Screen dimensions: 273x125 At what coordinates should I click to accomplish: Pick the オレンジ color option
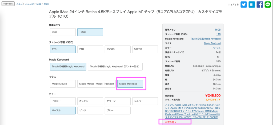click(90, 101)
